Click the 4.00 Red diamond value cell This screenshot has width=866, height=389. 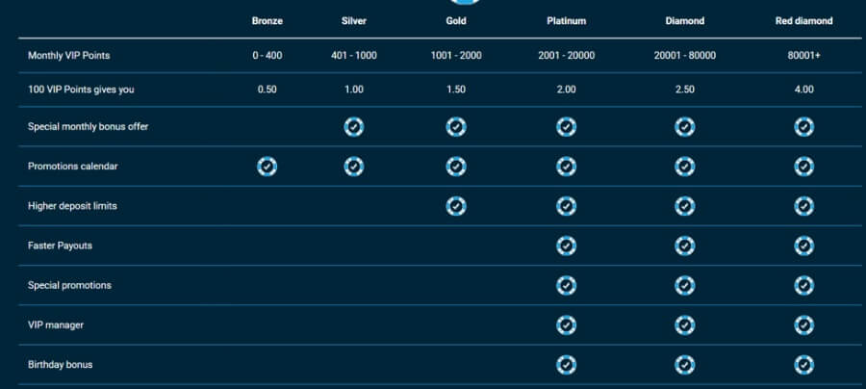[x=804, y=90]
